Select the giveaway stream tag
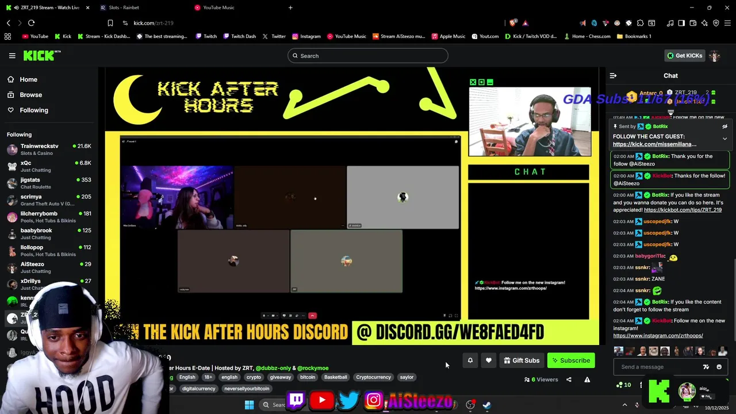Viewport: 736px width, 414px height. click(x=281, y=377)
